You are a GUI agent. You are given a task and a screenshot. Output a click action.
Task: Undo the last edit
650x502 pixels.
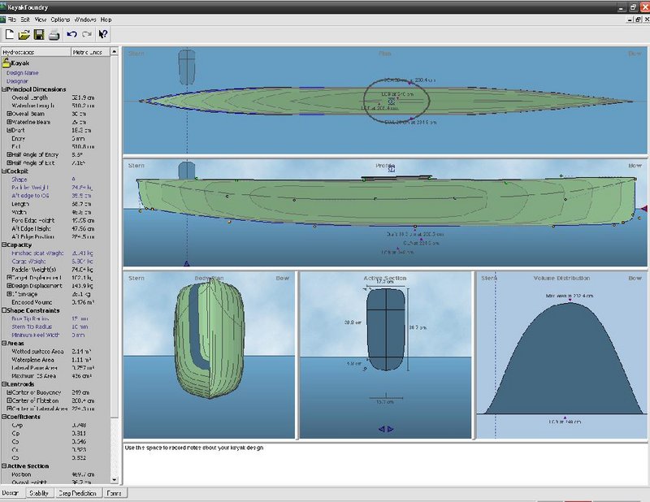71,34
